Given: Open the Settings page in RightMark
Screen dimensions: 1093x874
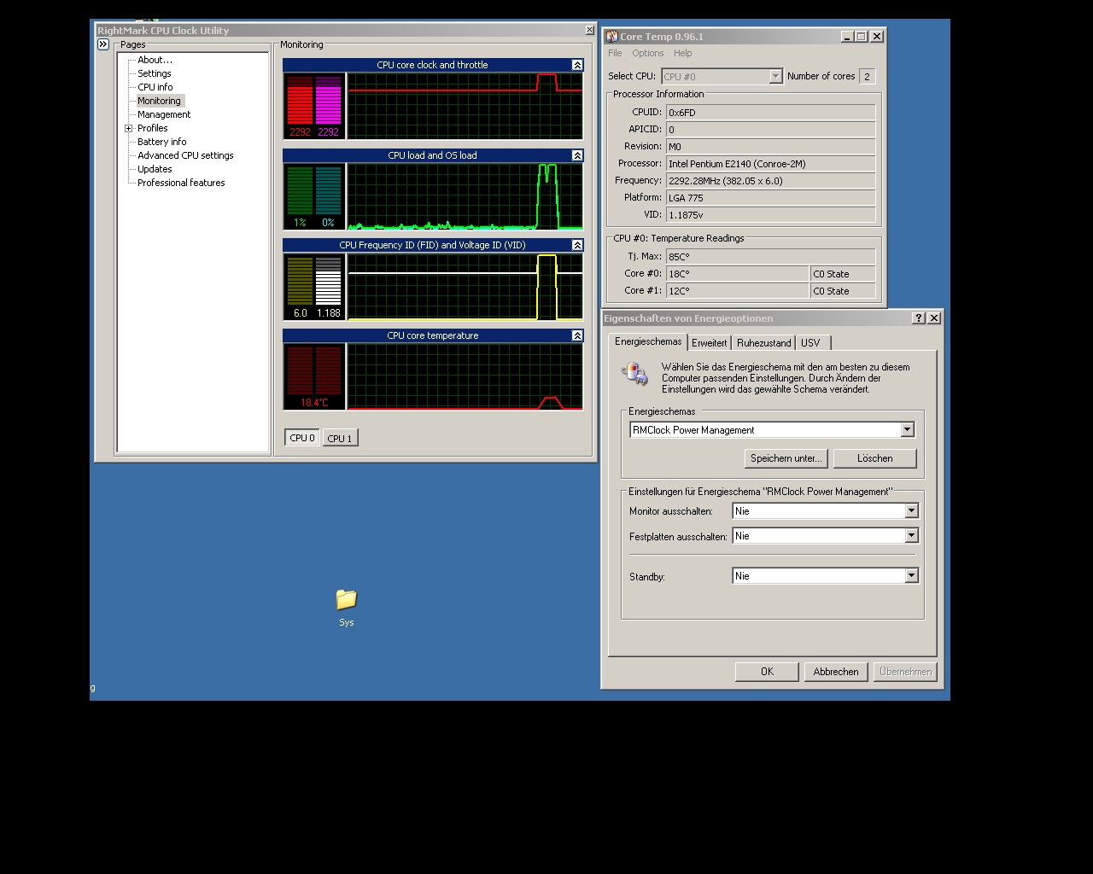Looking at the screenshot, I should (x=155, y=73).
